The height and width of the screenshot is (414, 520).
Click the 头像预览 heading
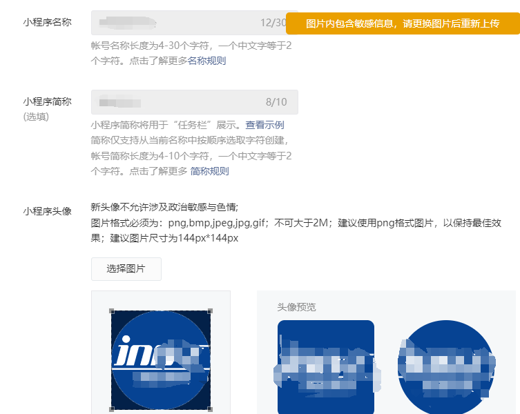coord(296,307)
